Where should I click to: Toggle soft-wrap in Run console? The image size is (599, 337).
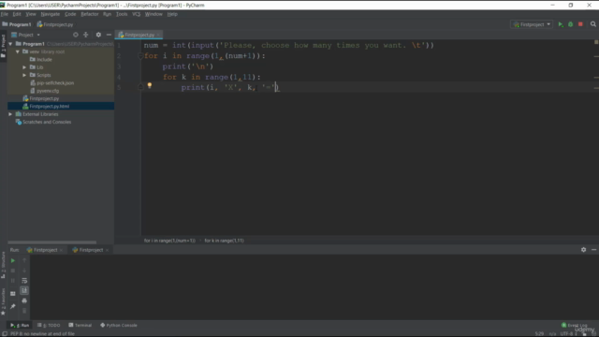(24, 281)
